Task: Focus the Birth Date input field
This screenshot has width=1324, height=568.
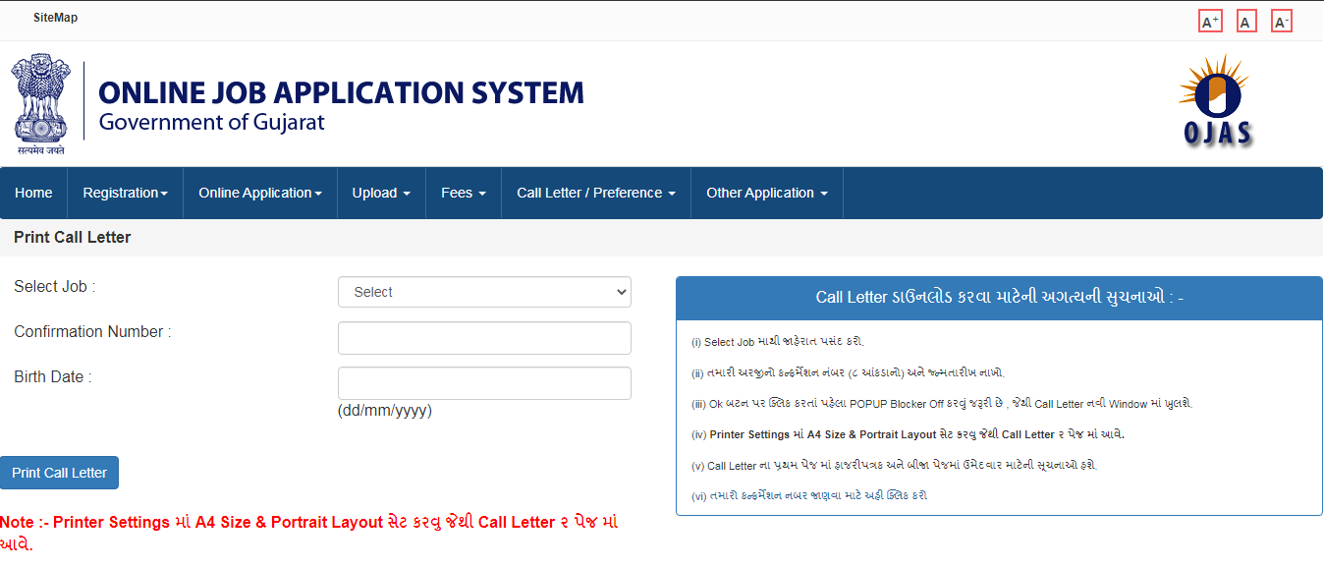Action: [484, 383]
